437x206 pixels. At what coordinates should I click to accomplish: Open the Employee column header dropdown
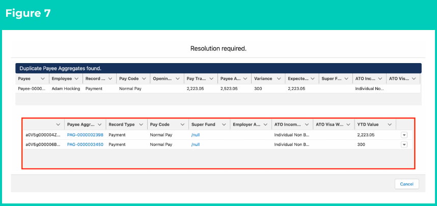pos(76,79)
